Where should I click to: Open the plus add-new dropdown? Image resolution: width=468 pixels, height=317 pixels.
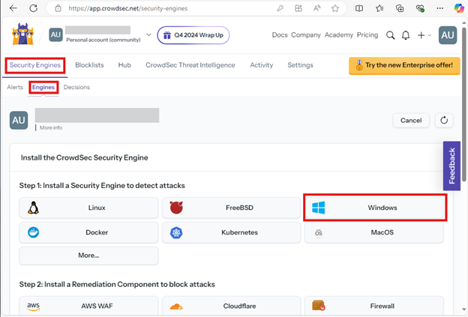pos(424,35)
